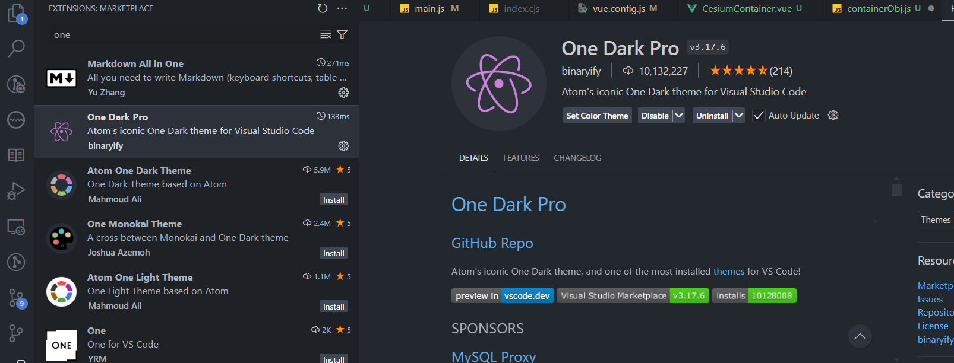Viewport: 954px width, 363px height.
Task: Click the Uninstall button
Action: 712,116
